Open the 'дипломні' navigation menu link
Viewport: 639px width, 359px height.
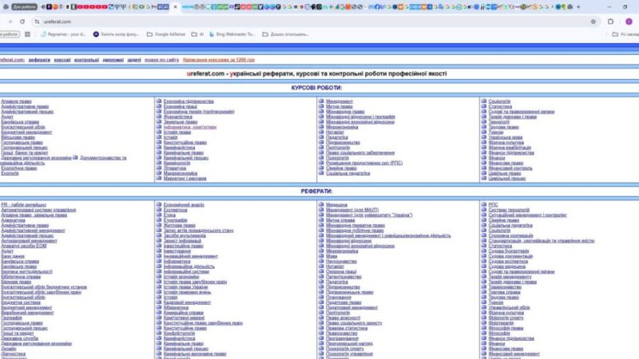[x=113, y=60]
